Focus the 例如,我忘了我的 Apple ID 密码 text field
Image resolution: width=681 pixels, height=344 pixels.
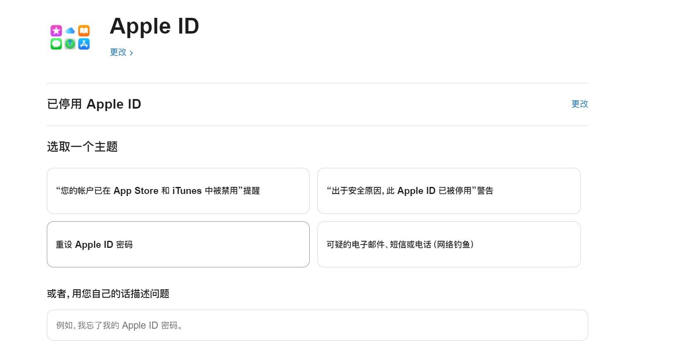tap(317, 325)
